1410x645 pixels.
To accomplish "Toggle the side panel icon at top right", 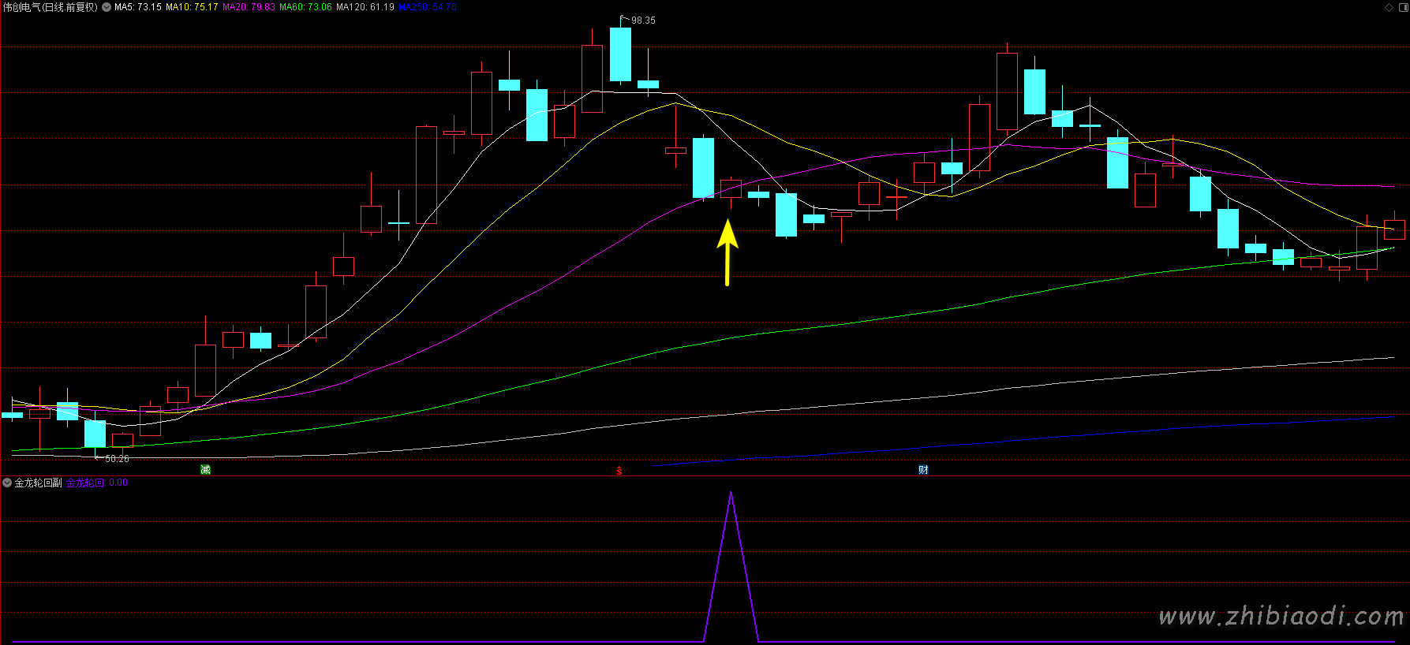I will (1402, 7).
